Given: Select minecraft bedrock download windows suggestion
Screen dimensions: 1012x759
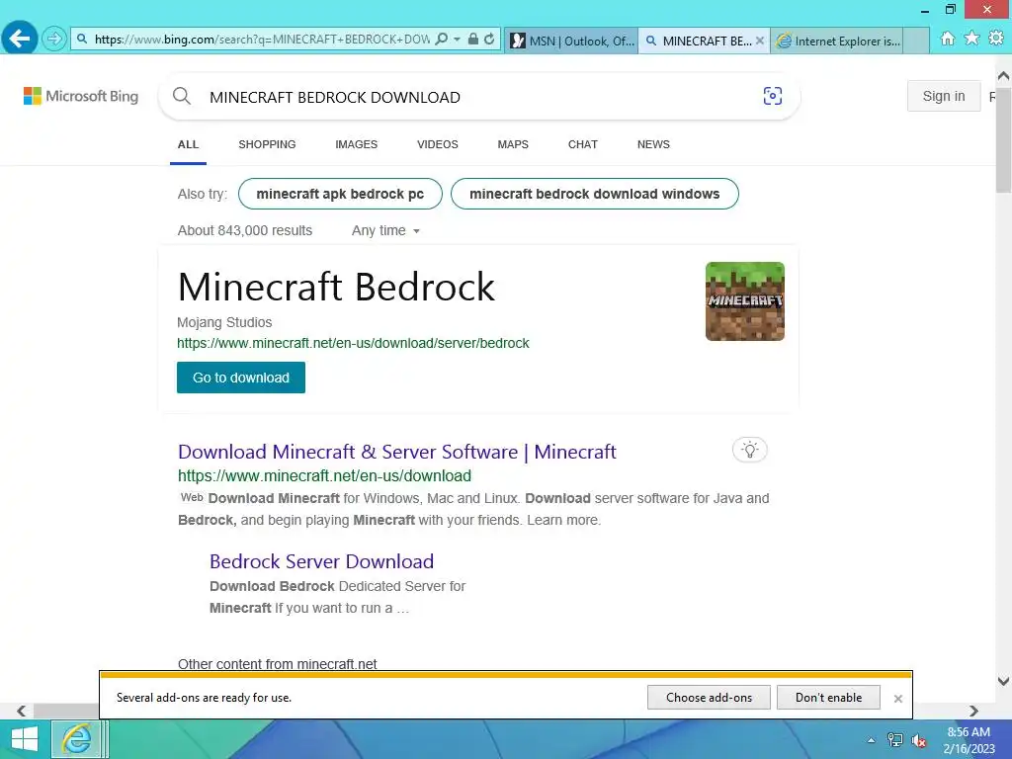Looking at the screenshot, I should pyautogui.click(x=594, y=194).
